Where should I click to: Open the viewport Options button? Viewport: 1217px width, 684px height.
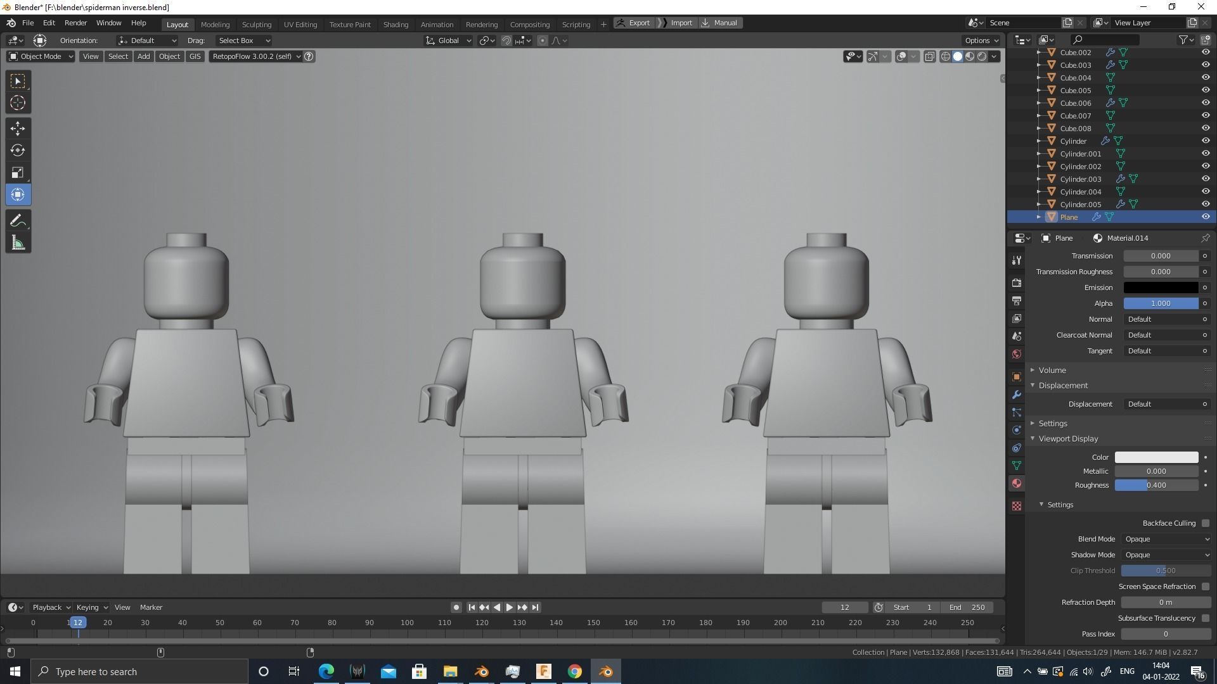[981, 41]
